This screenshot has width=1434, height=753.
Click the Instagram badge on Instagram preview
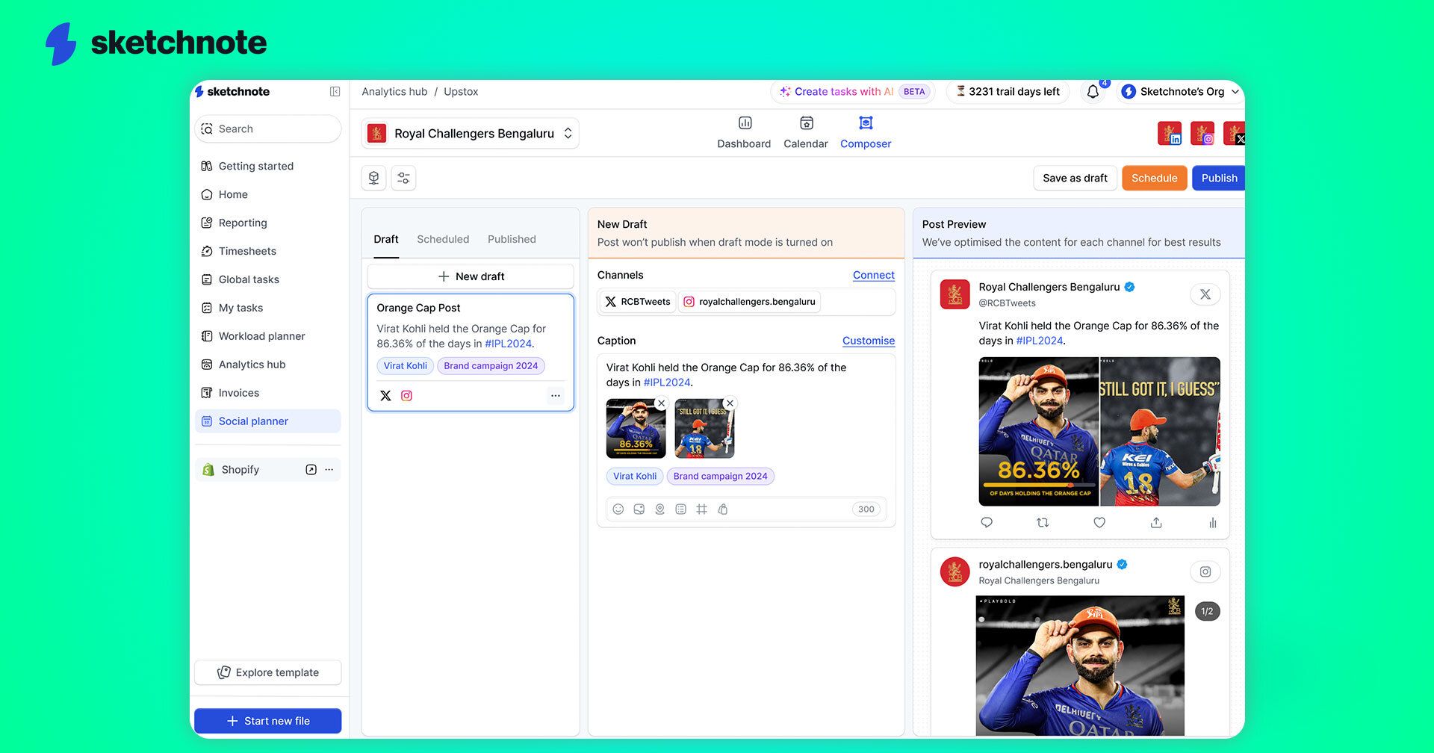(1205, 571)
